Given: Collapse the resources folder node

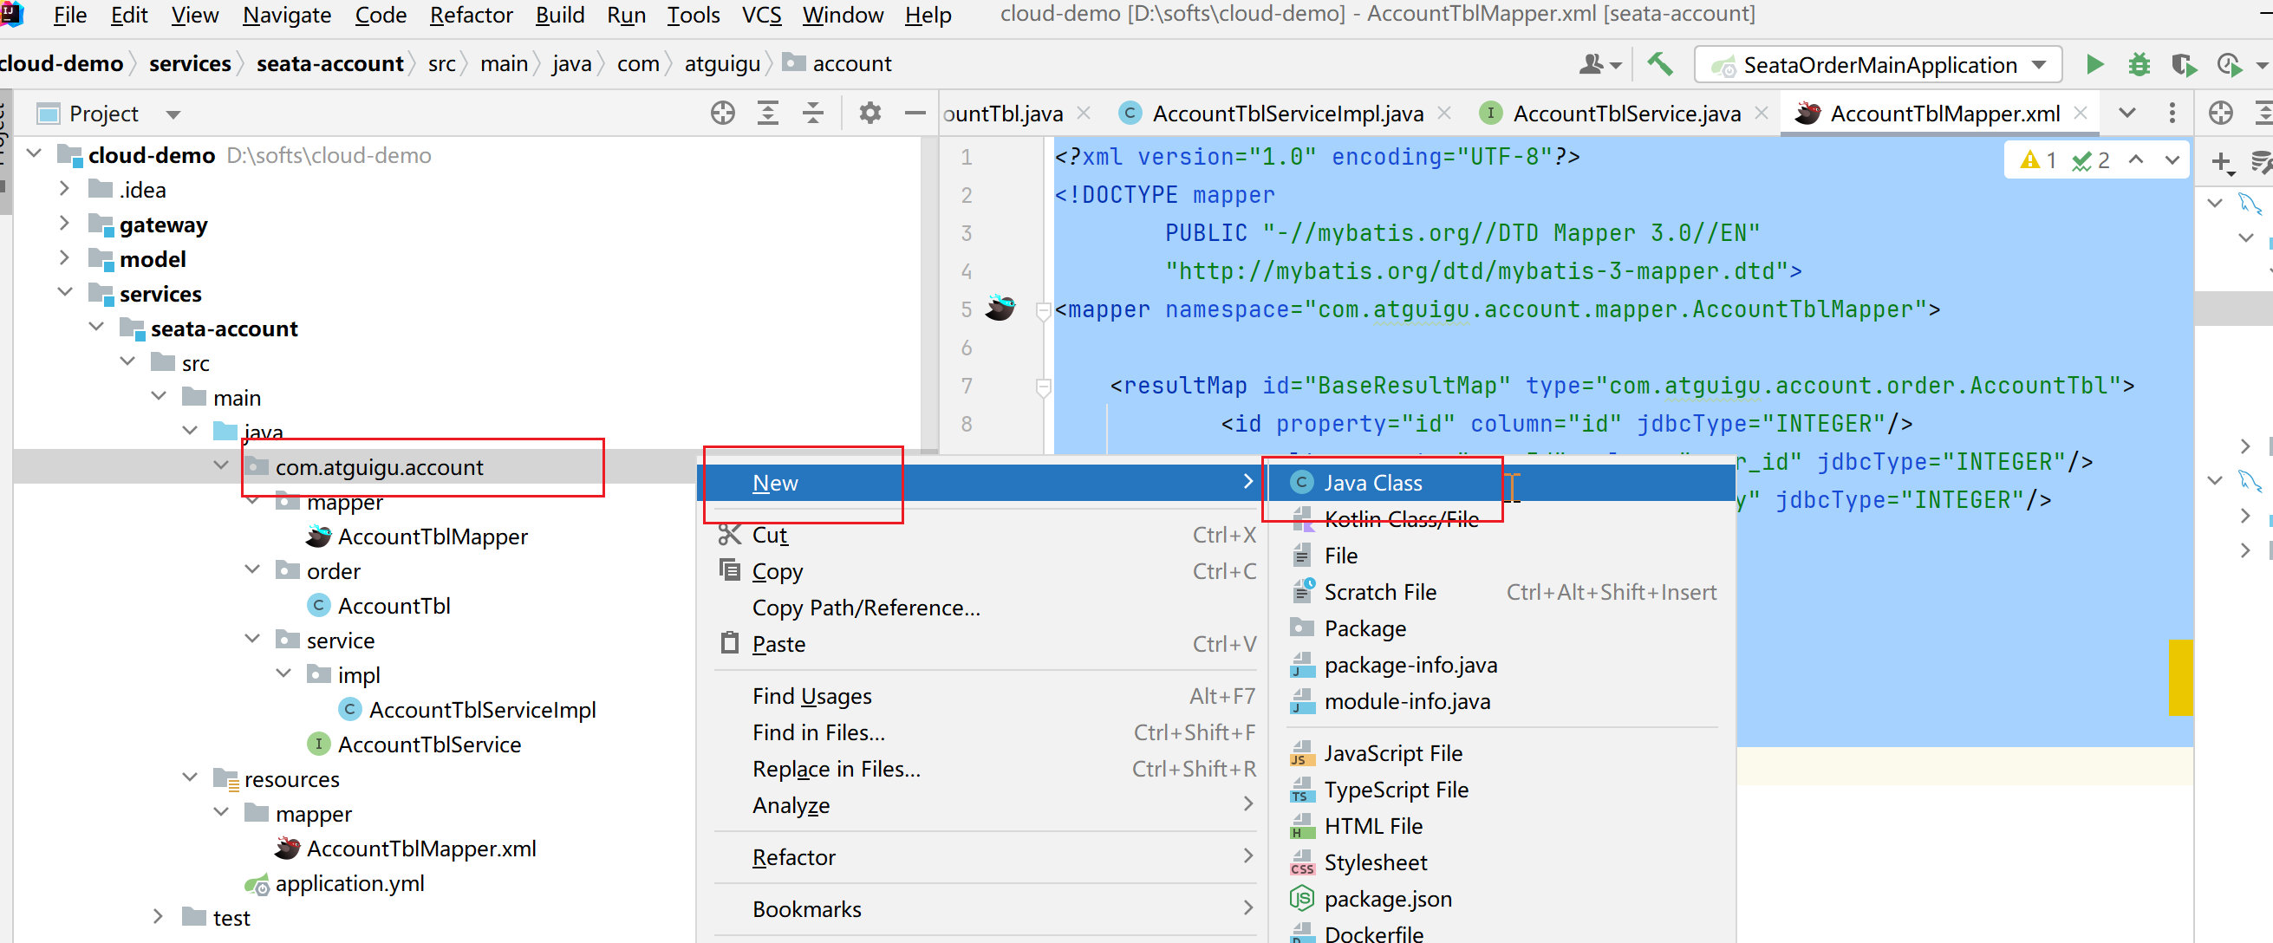Looking at the screenshot, I should point(189,777).
